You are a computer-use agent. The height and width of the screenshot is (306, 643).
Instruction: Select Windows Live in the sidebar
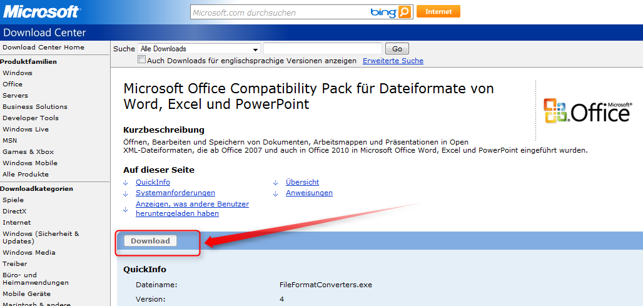click(x=26, y=129)
